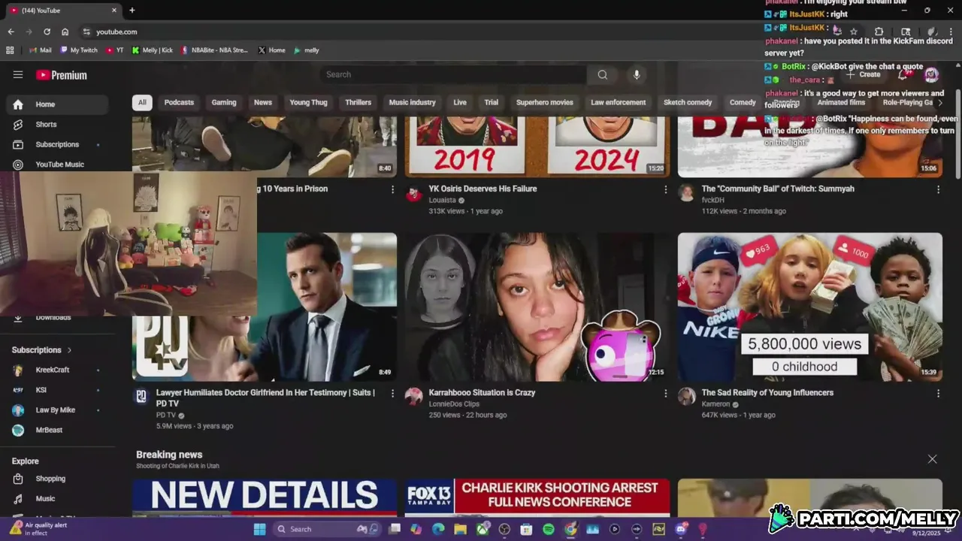Open a new browser tab
This screenshot has width=962, height=541.
(132, 11)
